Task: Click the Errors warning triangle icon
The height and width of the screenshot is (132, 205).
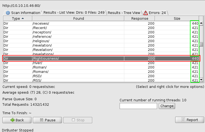Action: pos(145,13)
